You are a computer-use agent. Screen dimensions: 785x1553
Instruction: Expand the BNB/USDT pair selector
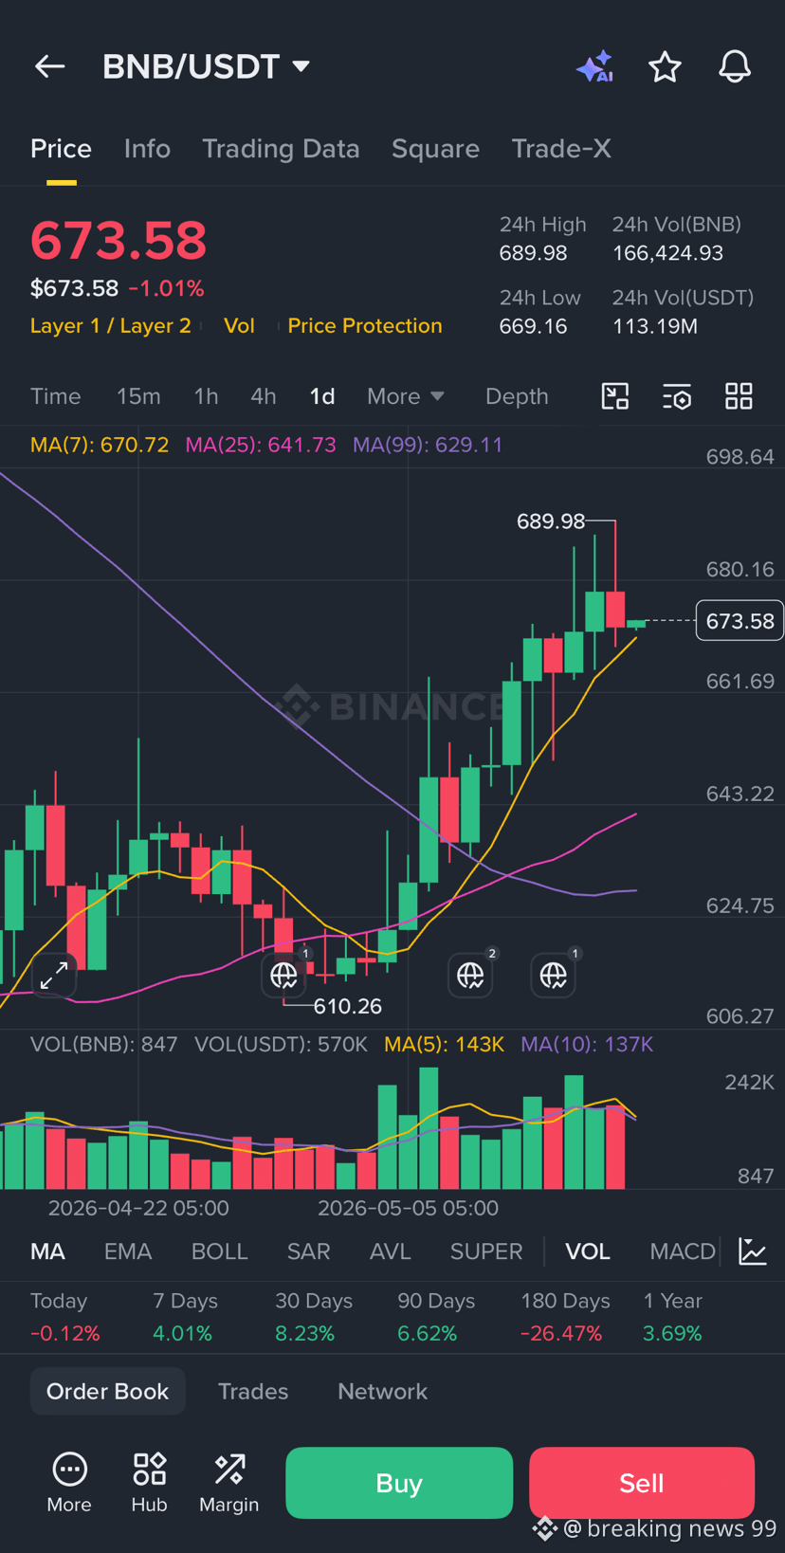pos(206,66)
